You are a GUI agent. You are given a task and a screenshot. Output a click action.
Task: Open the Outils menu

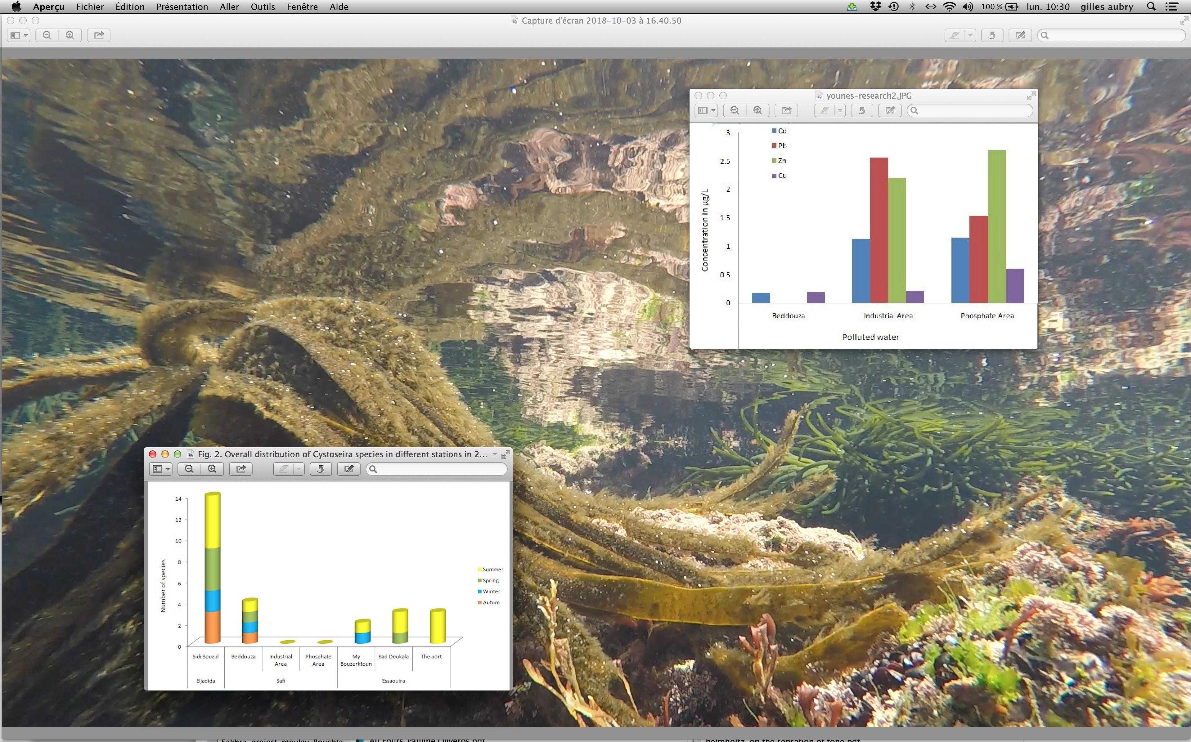coord(263,7)
